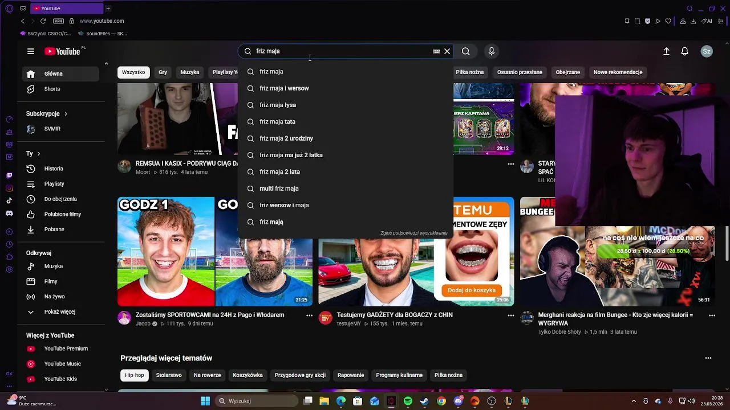The image size is (730, 410).
Task: Open more options for 'Zostaliśmy SPORTOWCAMI' video
Action: click(309, 315)
